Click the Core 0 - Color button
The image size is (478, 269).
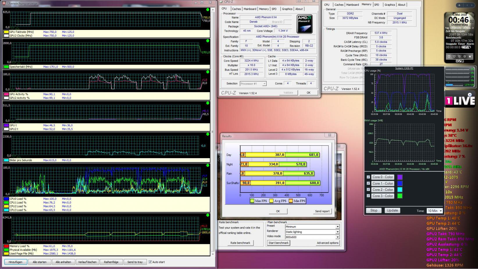click(x=383, y=177)
